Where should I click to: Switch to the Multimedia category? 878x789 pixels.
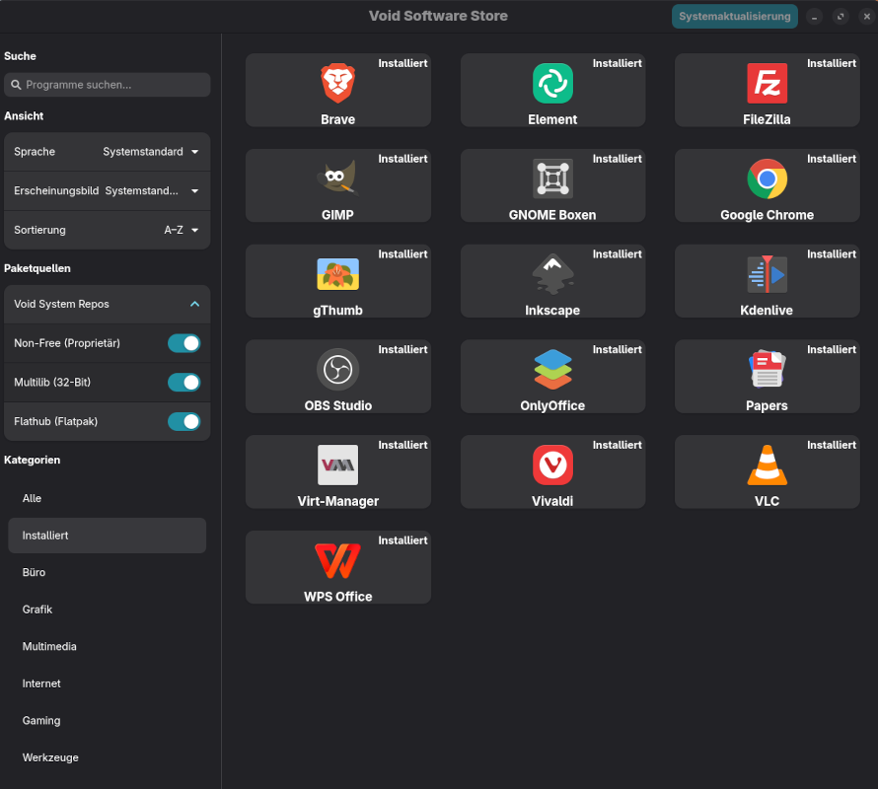click(x=49, y=646)
